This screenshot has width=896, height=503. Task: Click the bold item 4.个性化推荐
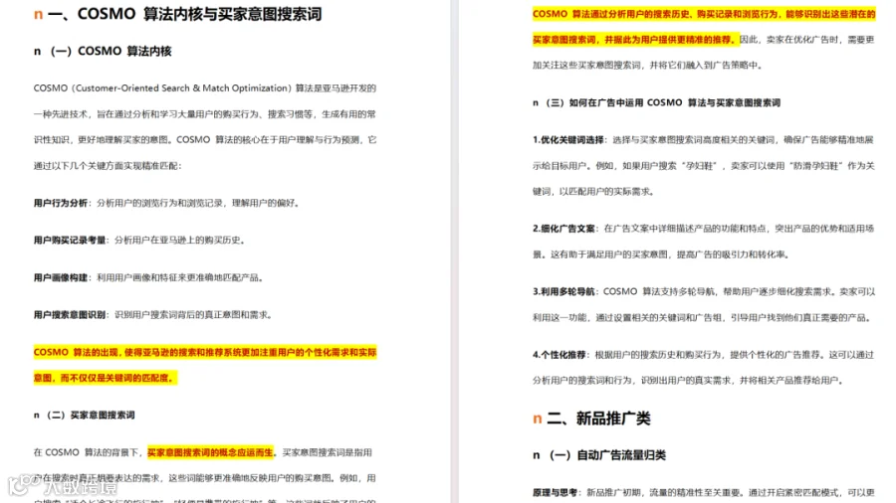point(559,355)
